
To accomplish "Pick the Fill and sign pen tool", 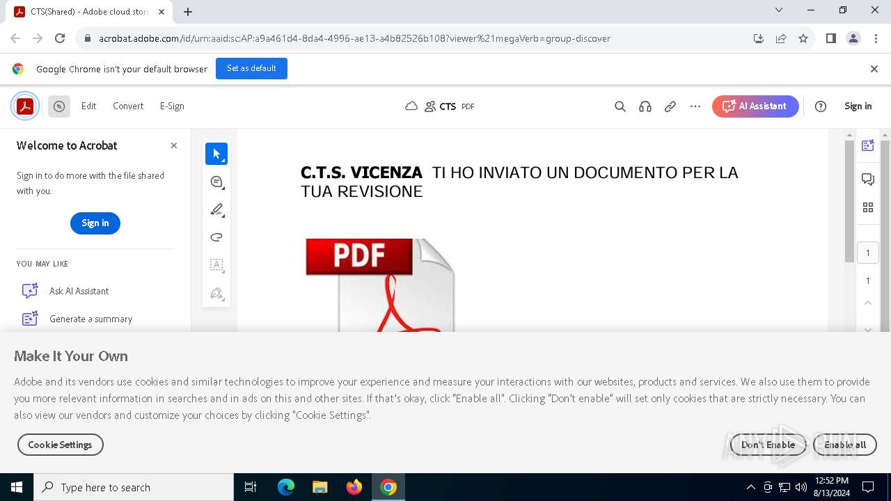I will pyautogui.click(x=216, y=293).
